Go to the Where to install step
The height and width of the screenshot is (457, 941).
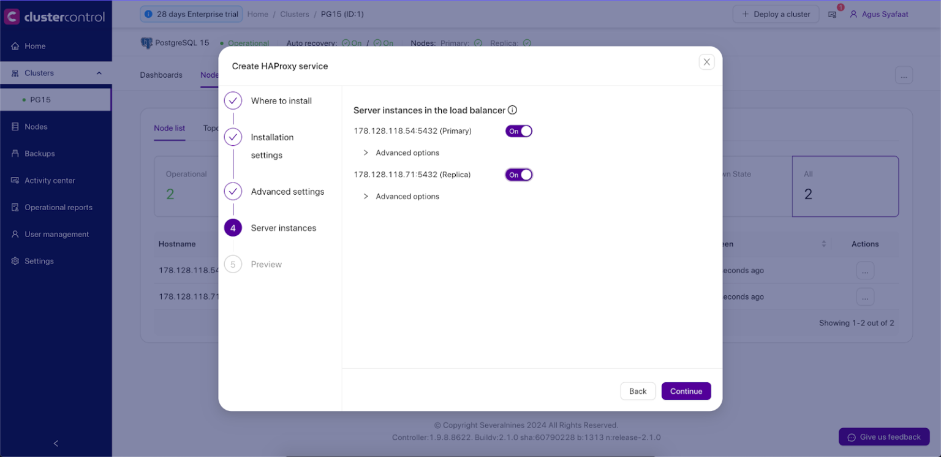(x=269, y=101)
